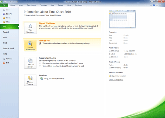This screenshot has width=165, height=118.
Task: Select Recent in the backstage menu
Action: pos(6,32)
